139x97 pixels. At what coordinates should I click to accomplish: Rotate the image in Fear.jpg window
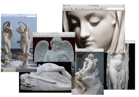tap(21, 16)
